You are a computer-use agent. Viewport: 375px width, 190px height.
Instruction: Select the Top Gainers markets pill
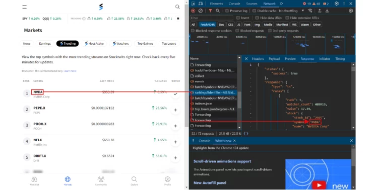coord(145,43)
